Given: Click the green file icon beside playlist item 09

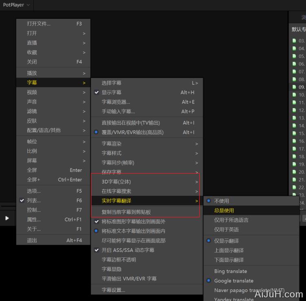Looking at the screenshot, I should [x=294, y=87].
